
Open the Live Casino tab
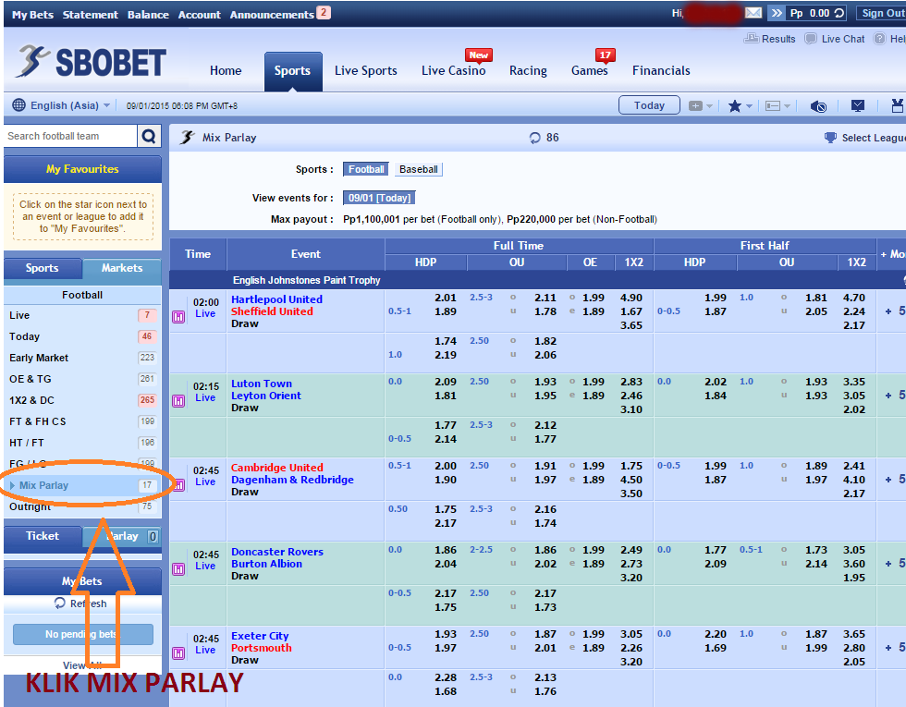coord(453,70)
